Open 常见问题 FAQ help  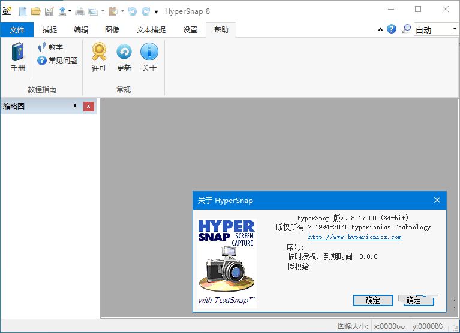tap(58, 60)
